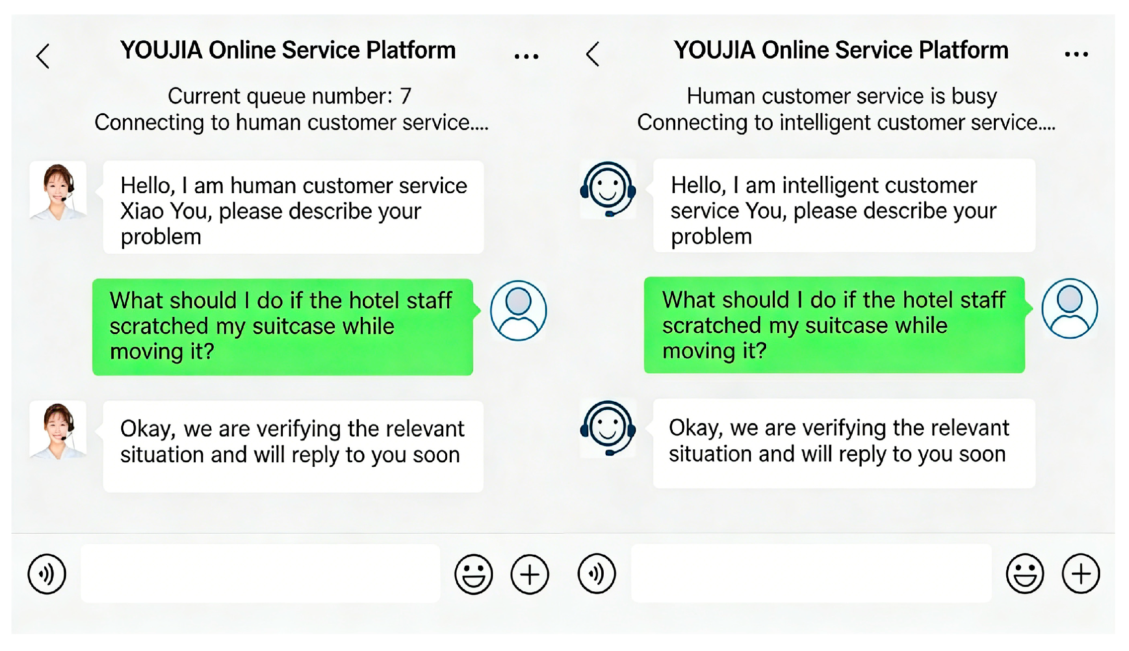Tap intelligent service robot headset avatar
1129x651 pixels.
coord(608,189)
